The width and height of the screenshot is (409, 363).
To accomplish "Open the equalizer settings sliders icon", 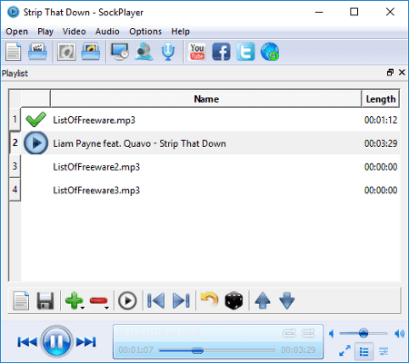I will coord(384,351).
